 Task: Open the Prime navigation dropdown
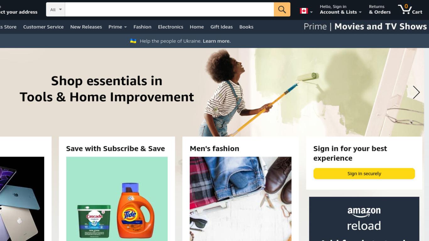[117, 27]
